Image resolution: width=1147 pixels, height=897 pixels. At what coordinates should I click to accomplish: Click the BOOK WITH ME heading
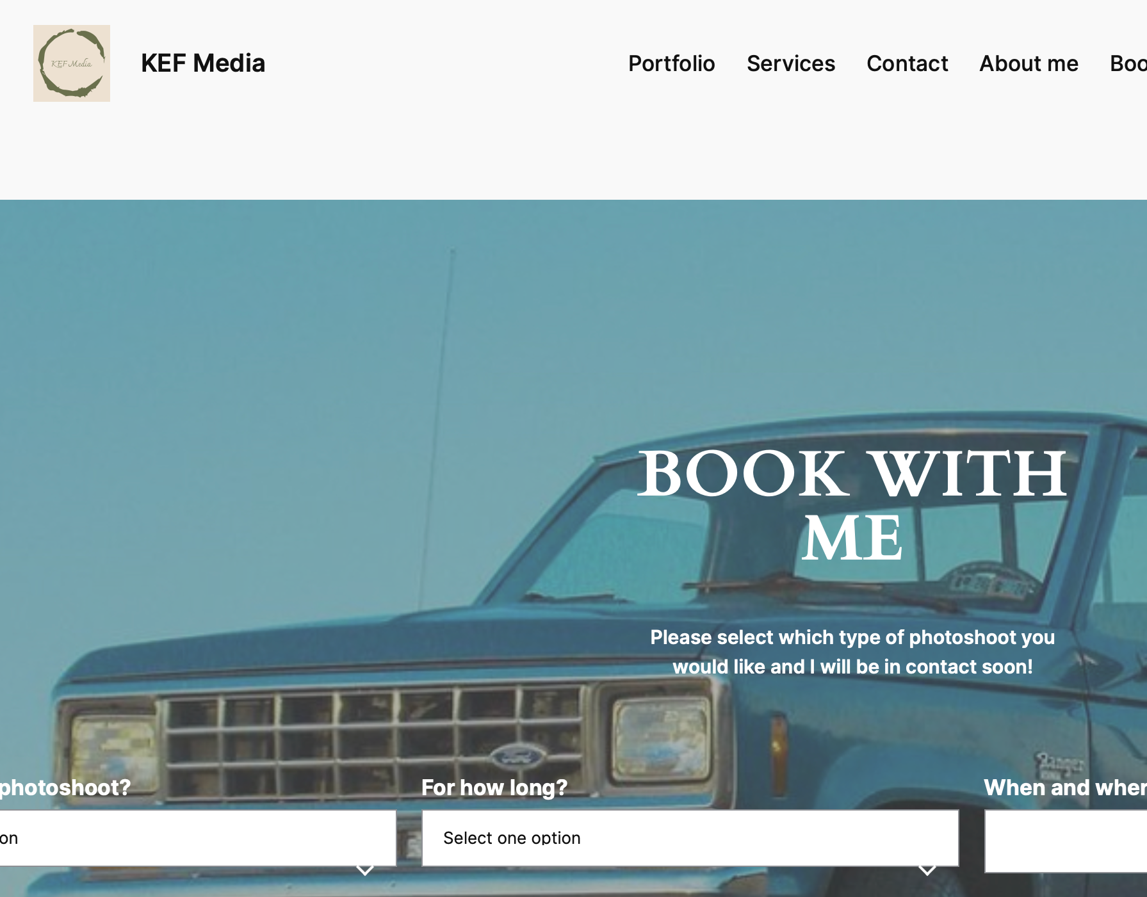point(852,505)
